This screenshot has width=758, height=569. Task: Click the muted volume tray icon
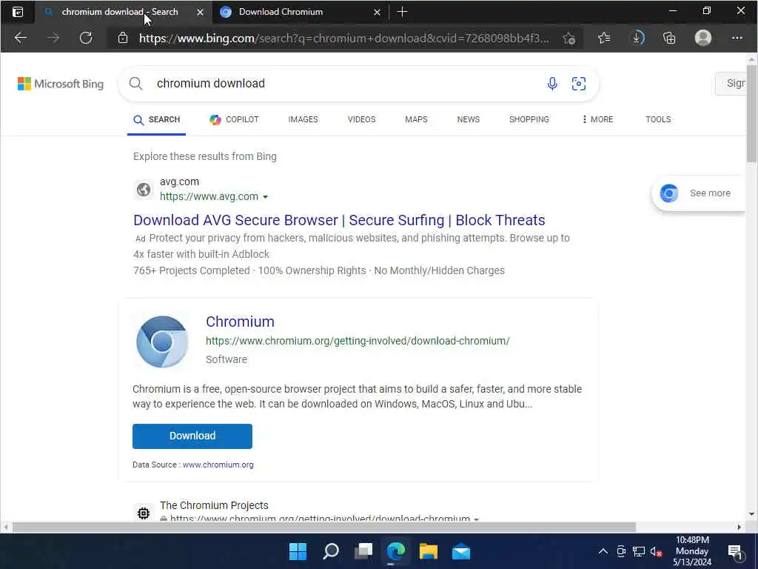tap(656, 551)
